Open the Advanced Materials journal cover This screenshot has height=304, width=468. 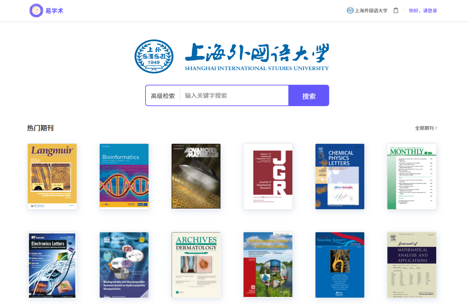(x=196, y=176)
